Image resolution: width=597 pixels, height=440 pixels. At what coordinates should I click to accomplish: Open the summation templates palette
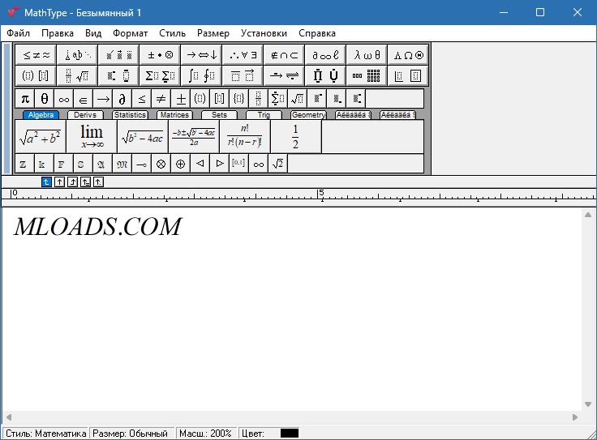tap(161, 75)
